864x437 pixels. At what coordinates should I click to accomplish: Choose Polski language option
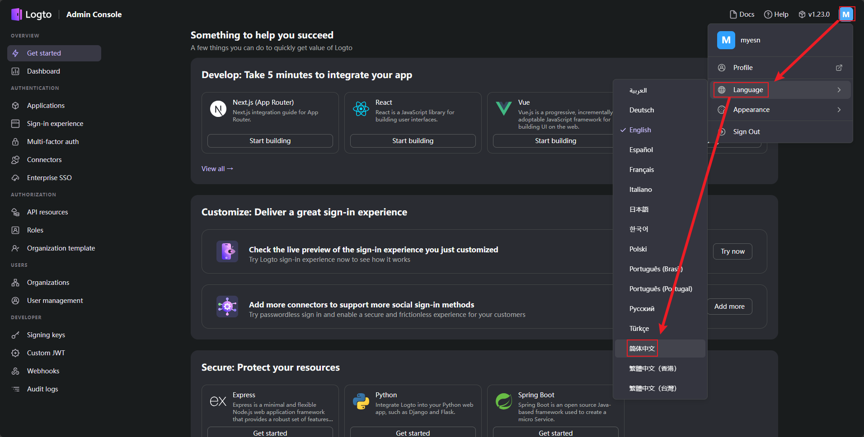[660, 249]
